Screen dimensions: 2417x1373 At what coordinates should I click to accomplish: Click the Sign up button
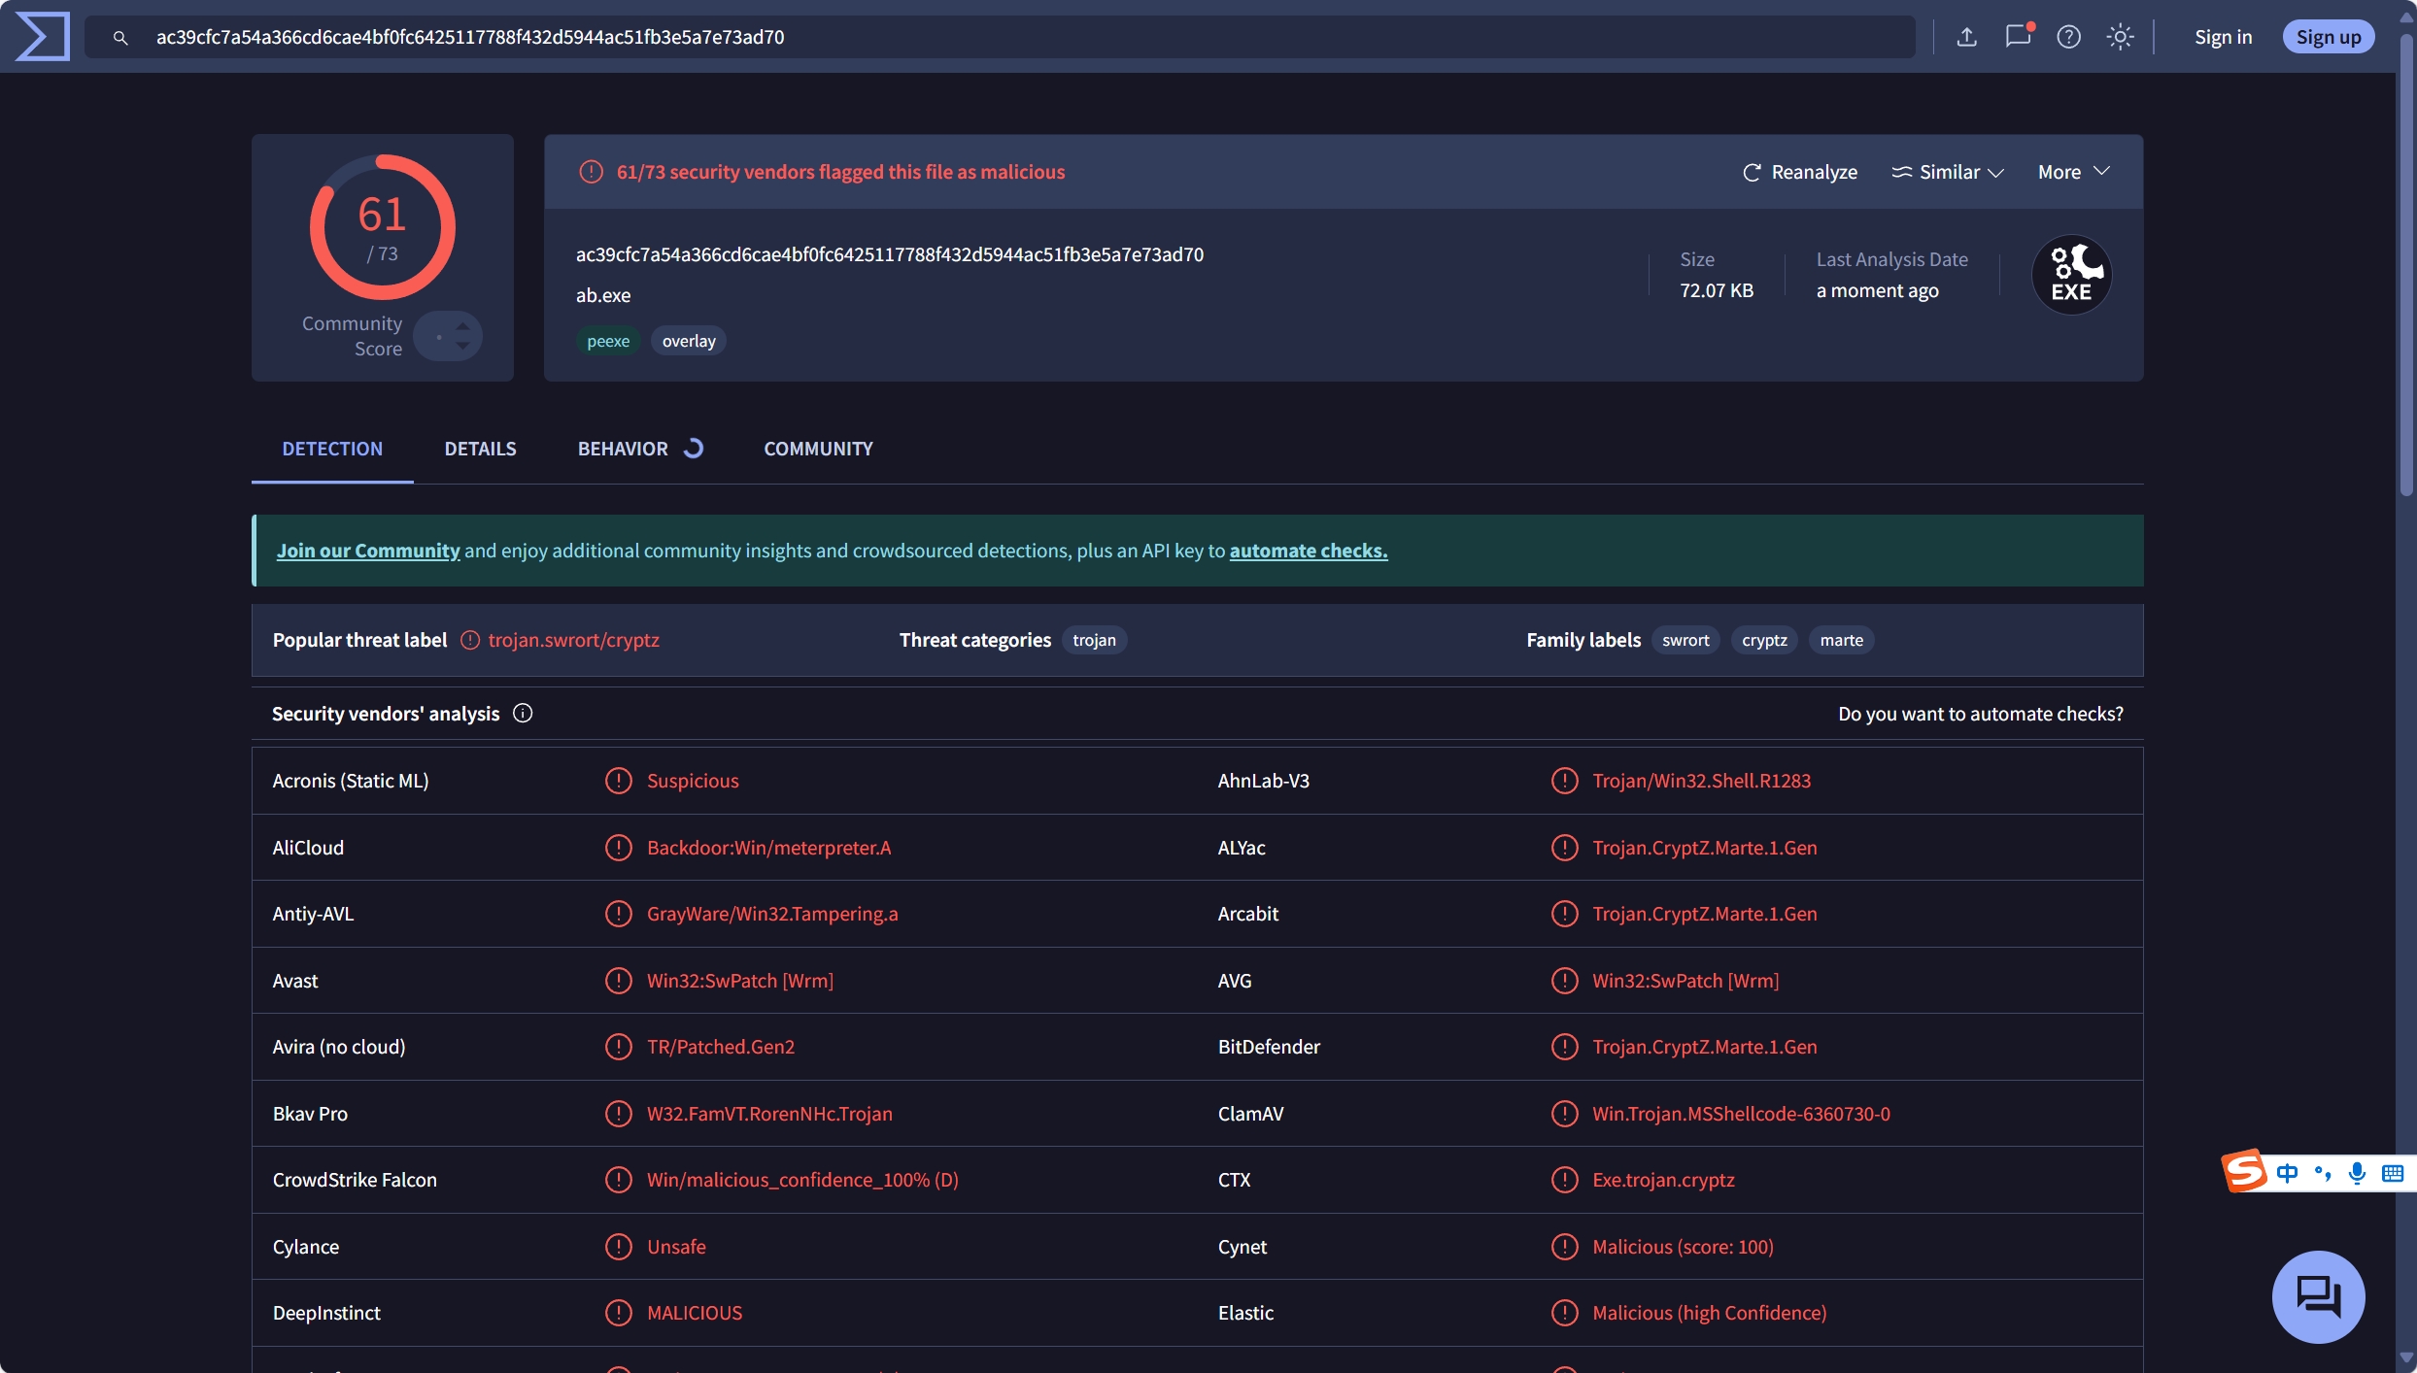(2329, 37)
